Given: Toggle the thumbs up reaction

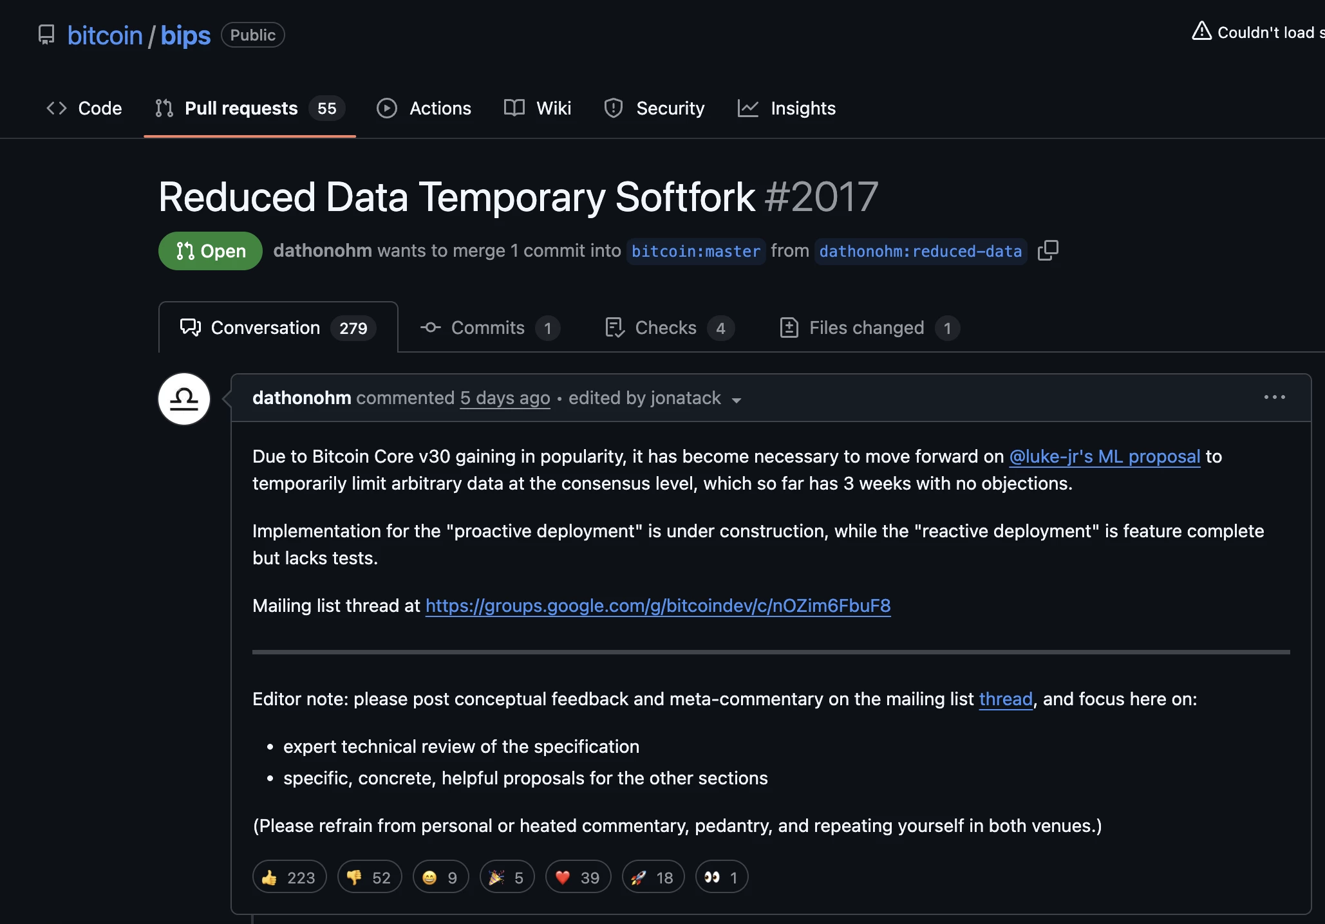Looking at the screenshot, I should (x=289, y=877).
